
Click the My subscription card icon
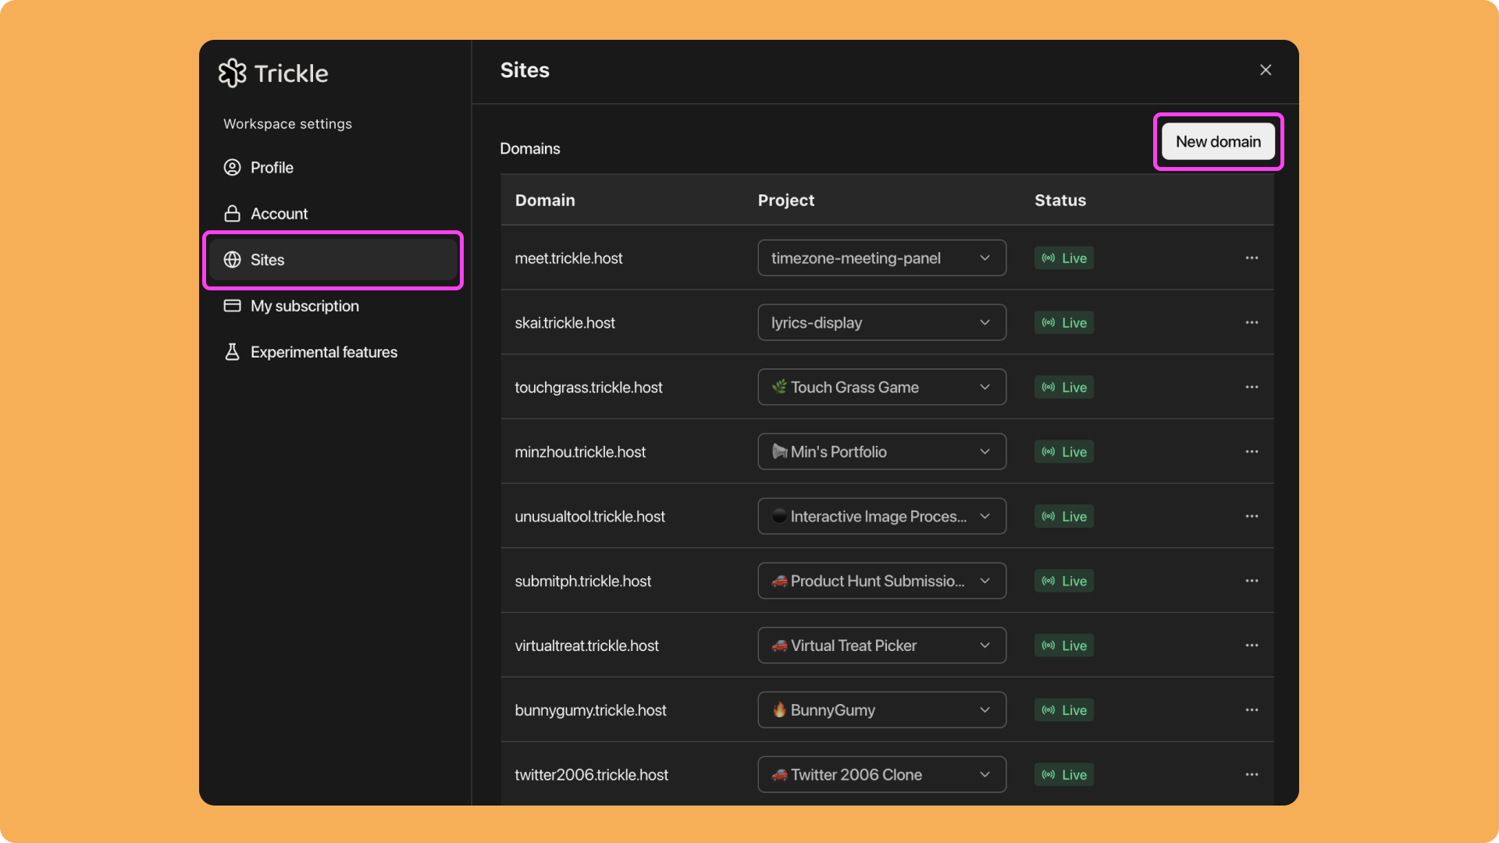(232, 306)
